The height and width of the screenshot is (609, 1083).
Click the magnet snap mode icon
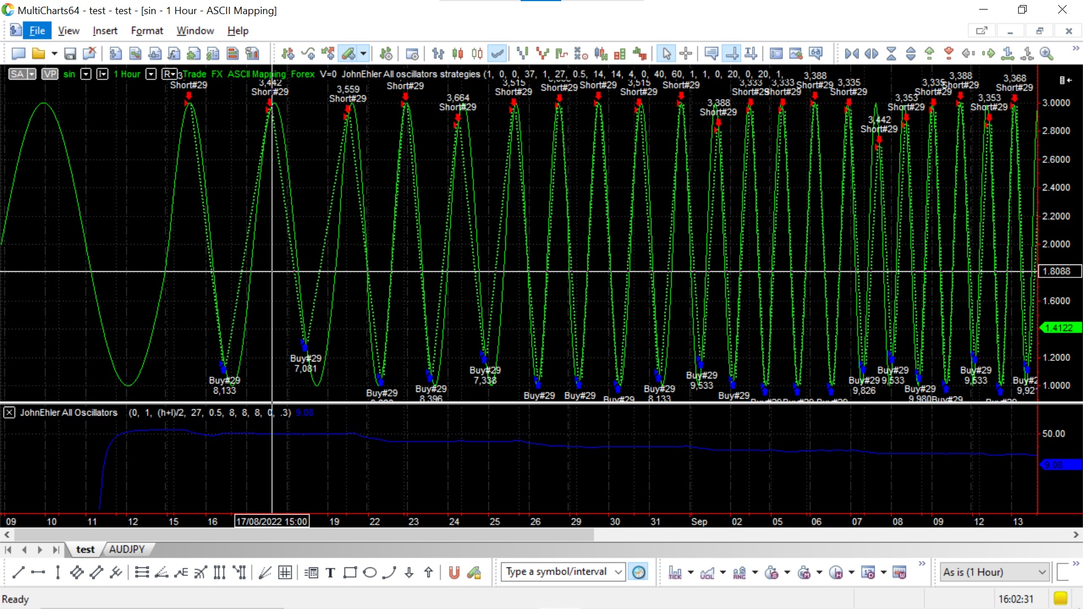tap(454, 573)
